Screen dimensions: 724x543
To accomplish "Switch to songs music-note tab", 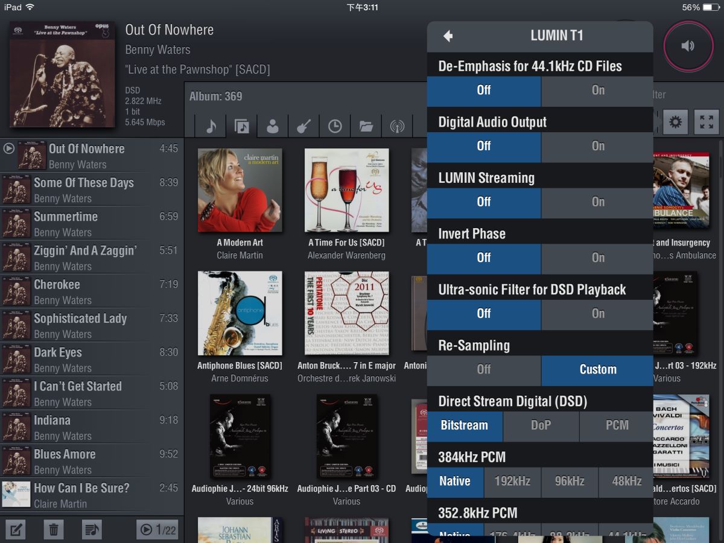I will tap(211, 125).
